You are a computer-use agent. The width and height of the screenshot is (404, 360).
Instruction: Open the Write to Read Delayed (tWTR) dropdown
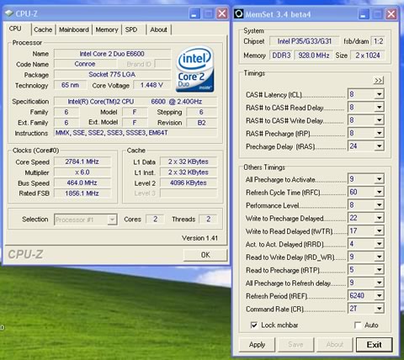pos(379,230)
